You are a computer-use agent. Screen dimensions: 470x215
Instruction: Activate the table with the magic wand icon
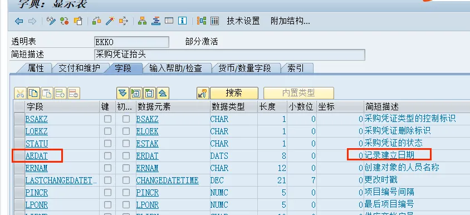tap(110, 21)
